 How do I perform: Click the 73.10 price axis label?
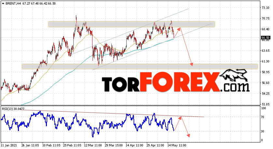click(x=266, y=8)
